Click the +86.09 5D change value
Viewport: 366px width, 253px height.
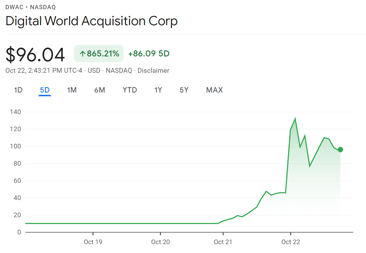148,54
